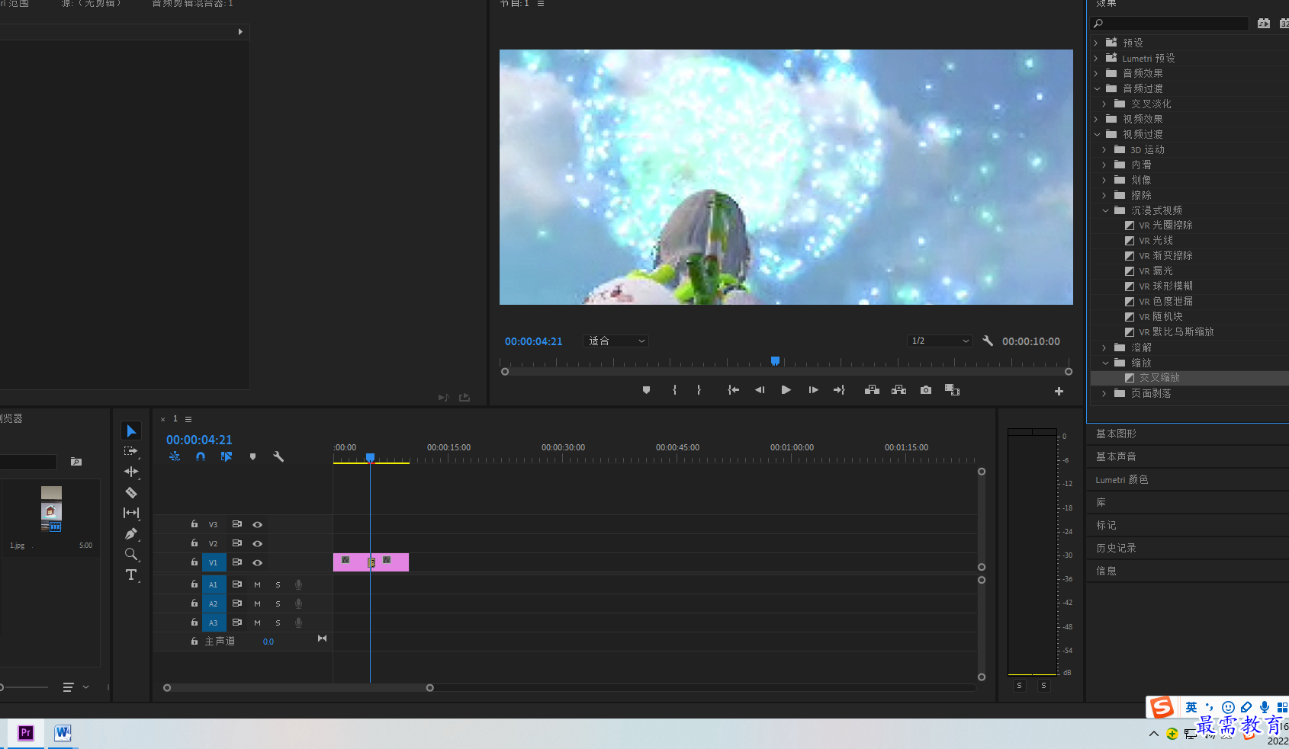Viewport: 1289px width, 749px height.
Task: Go to In point
Action: click(733, 390)
